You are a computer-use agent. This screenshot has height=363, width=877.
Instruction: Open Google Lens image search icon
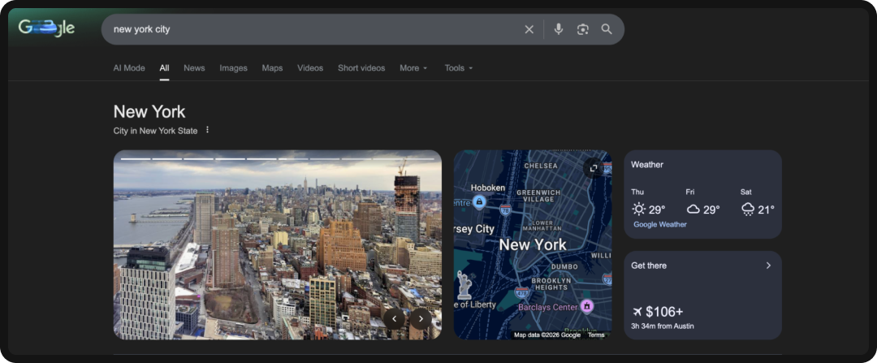[583, 30]
